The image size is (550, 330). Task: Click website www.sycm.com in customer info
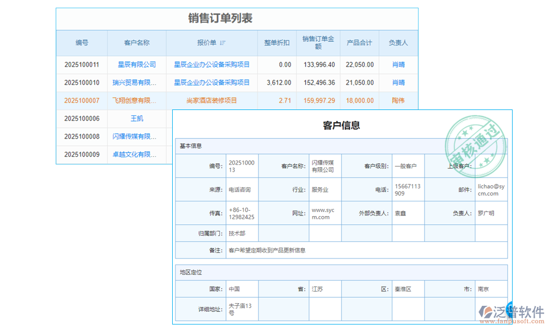[323, 213]
